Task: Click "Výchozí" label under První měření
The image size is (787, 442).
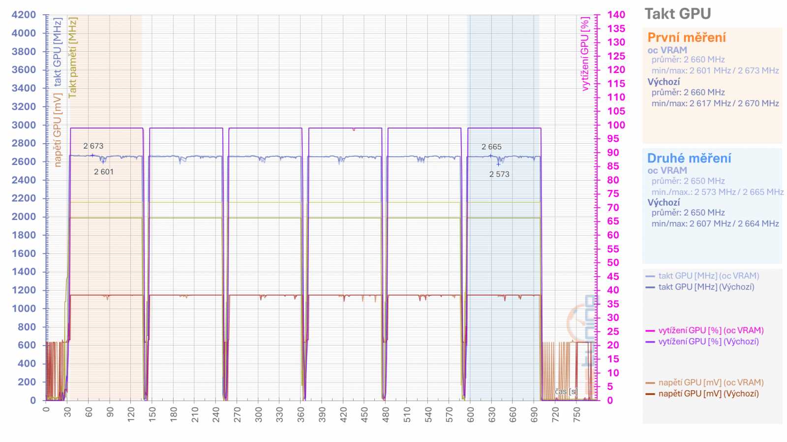Action: coord(664,82)
